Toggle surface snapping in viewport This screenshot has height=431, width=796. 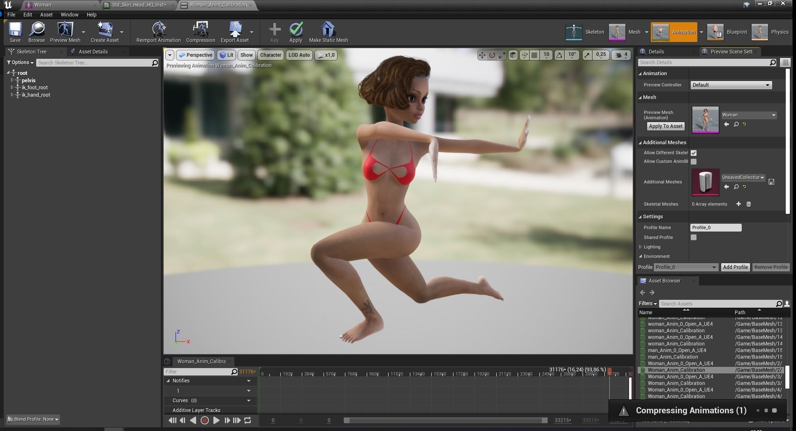pyautogui.click(x=524, y=55)
